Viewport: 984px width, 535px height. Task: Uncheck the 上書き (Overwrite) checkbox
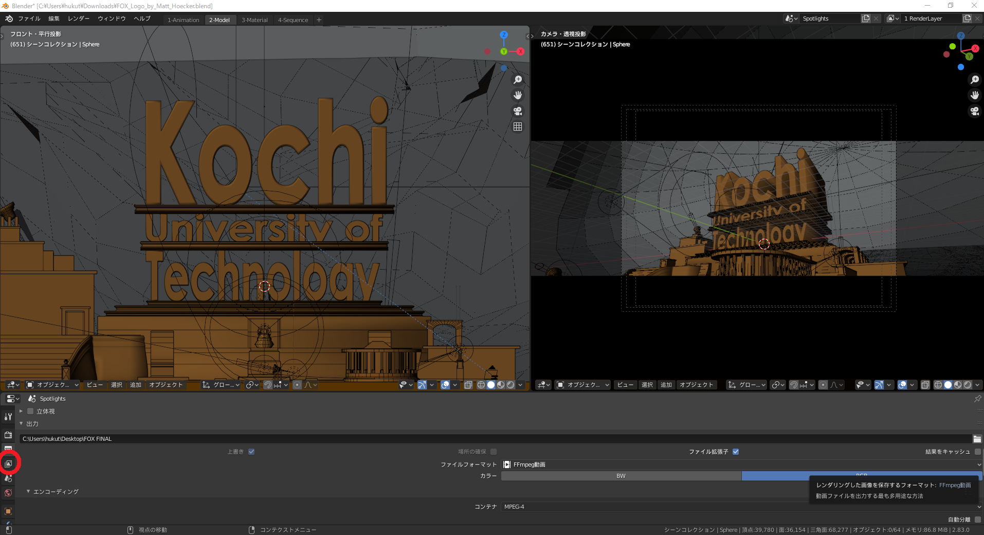tap(251, 452)
